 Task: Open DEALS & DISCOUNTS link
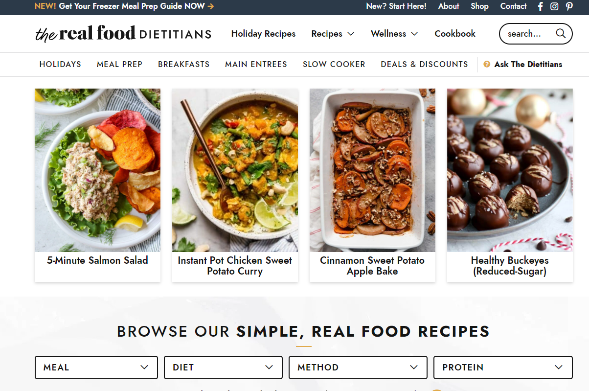[x=424, y=64]
